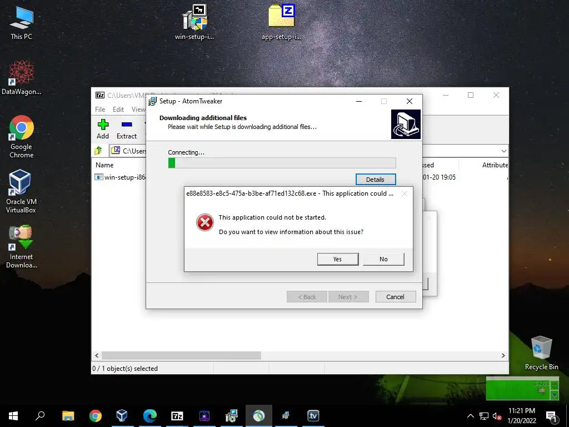Click the connecting progress bar
The image size is (569, 427).
click(x=282, y=163)
